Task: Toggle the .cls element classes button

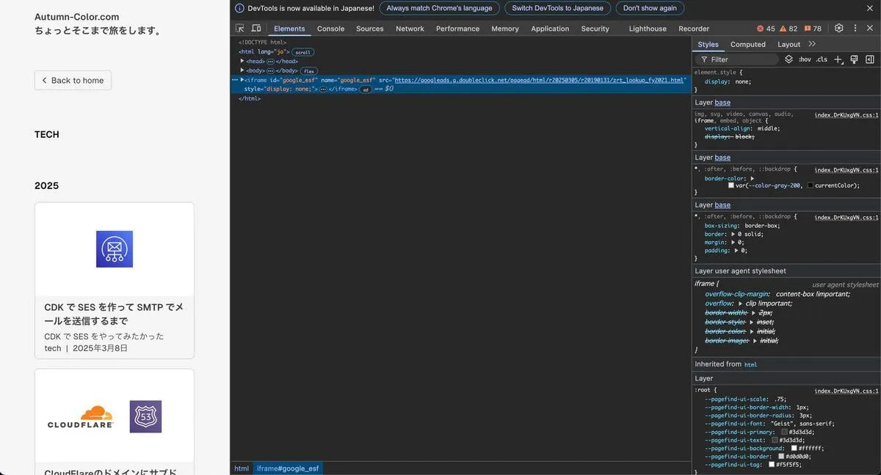Action: coord(822,59)
